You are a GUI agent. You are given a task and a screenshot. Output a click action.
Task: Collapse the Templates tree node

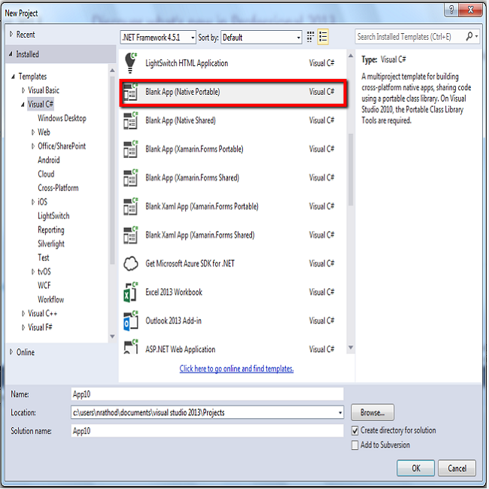tap(13, 77)
